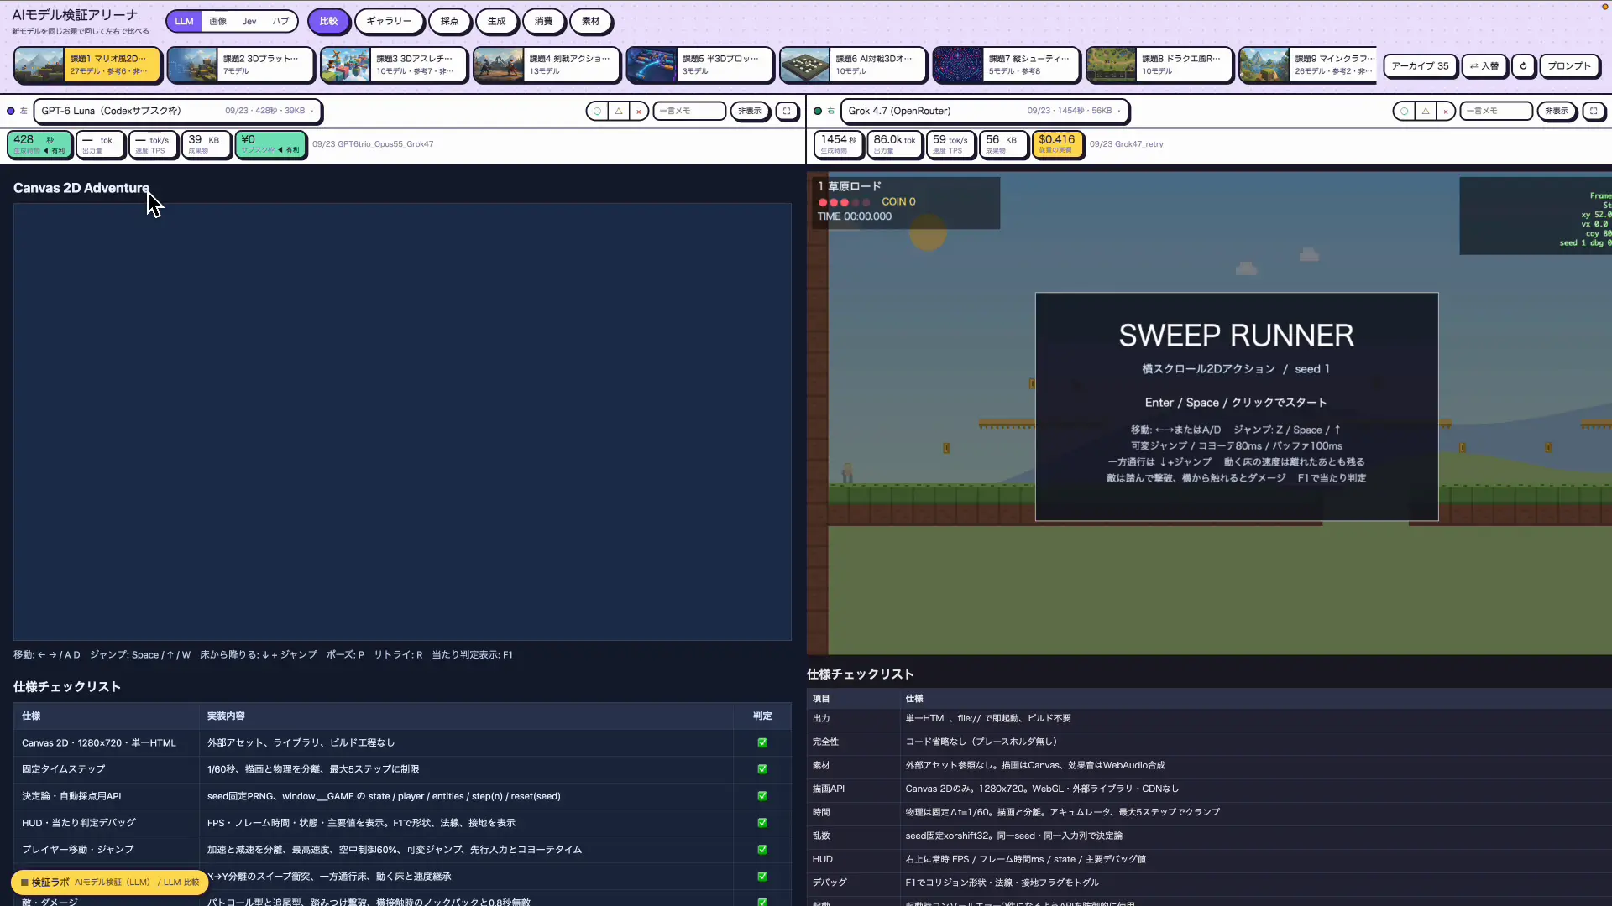Rate left model with the red X icon
The image size is (1612, 906).
pos(638,111)
